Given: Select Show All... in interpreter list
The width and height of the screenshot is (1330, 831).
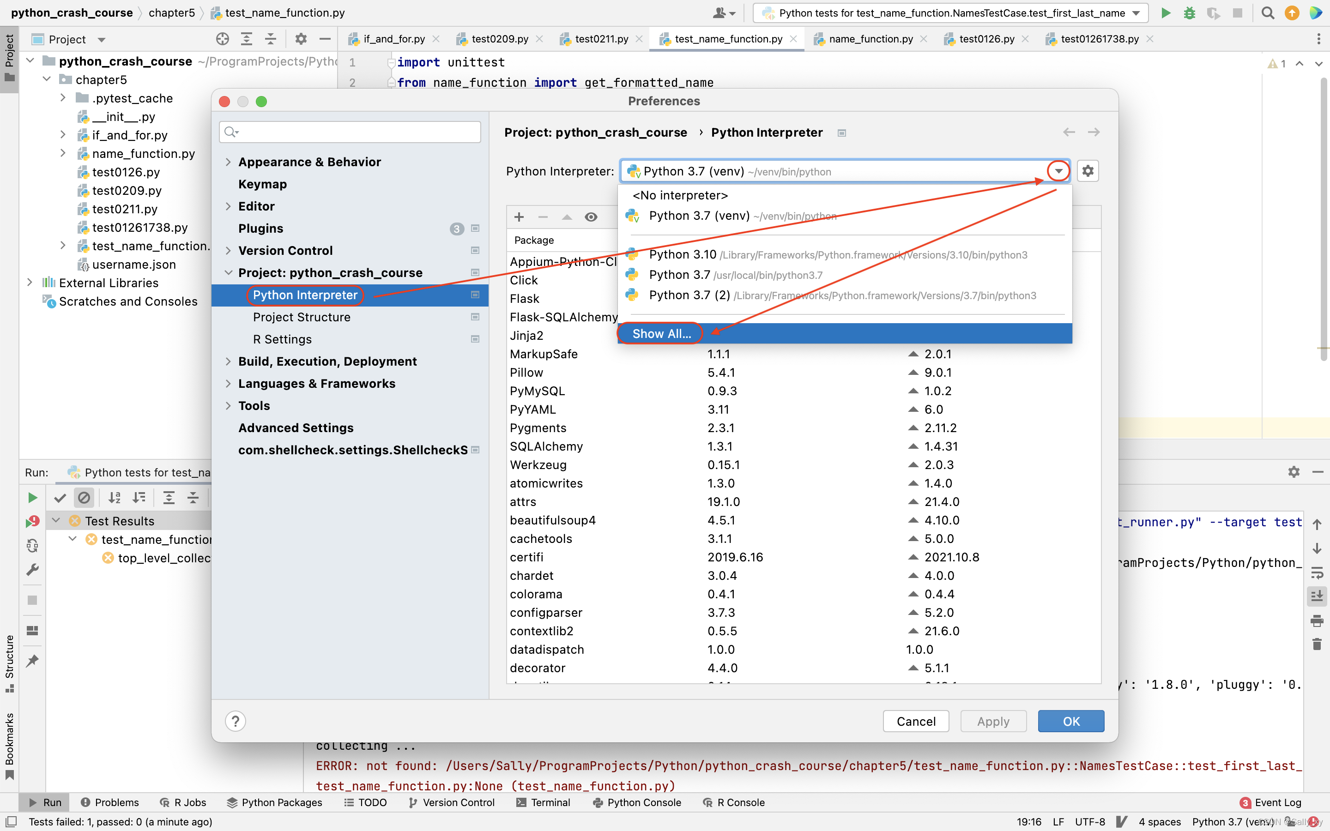Looking at the screenshot, I should pos(661,334).
